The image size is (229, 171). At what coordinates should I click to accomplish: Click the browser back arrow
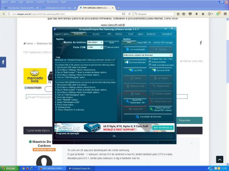[4, 14]
